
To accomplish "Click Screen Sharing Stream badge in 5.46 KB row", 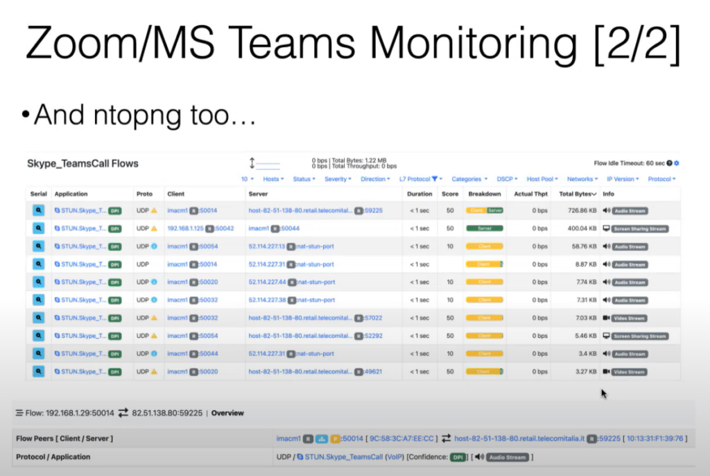I will [x=640, y=336].
